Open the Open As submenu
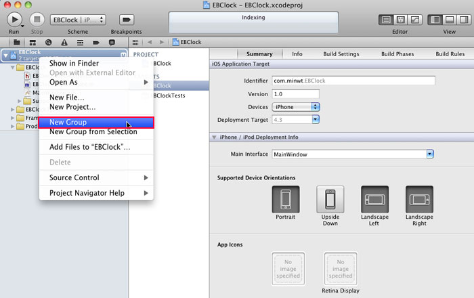 [96, 82]
